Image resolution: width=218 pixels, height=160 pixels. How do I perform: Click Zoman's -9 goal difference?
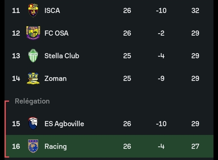(x=161, y=78)
